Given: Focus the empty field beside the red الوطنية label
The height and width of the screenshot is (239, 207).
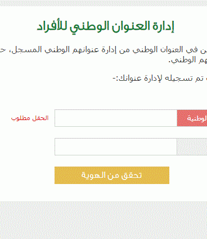Looking at the screenshot, I should point(116,118).
